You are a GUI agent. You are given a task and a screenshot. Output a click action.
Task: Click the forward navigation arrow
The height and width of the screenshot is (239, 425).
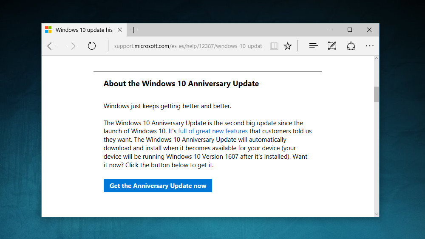(71, 46)
